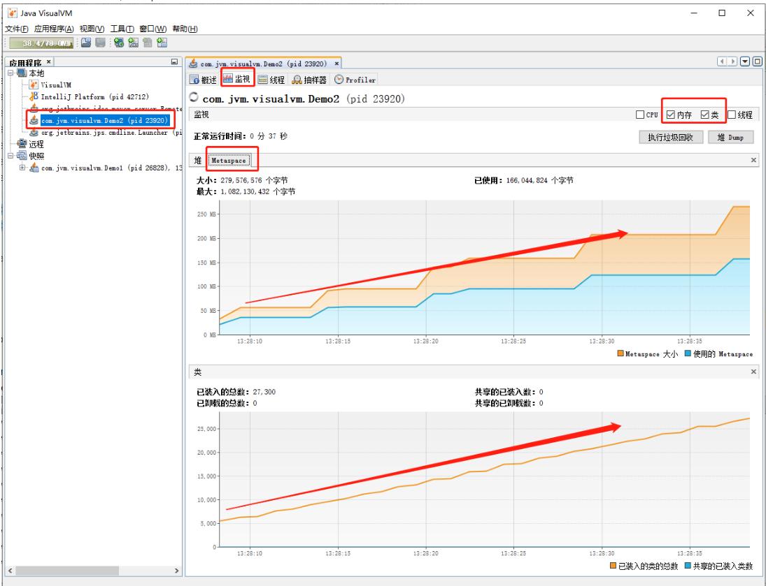Switch to the 线程 threads tab
The width and height of the screenshot is (766, 586).
click(273, 79)
